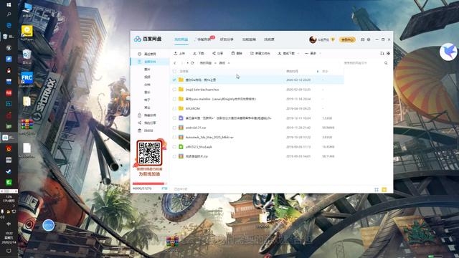Click the new folder icon in the toolbar
This screenshot has height=258, width=459.
252,53
